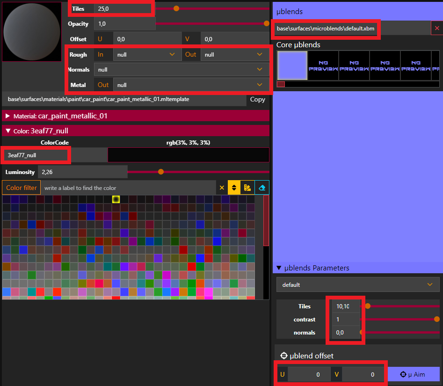
Task: Click the Luminosity slider handle
Action: [x=161, y=172]
